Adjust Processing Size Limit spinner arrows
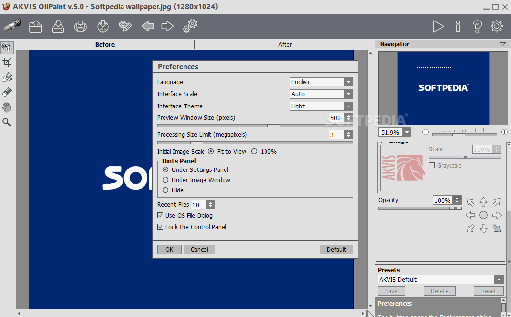Image resolution: width=511 pixels, height=317 pixels. (x=348, y=134)
